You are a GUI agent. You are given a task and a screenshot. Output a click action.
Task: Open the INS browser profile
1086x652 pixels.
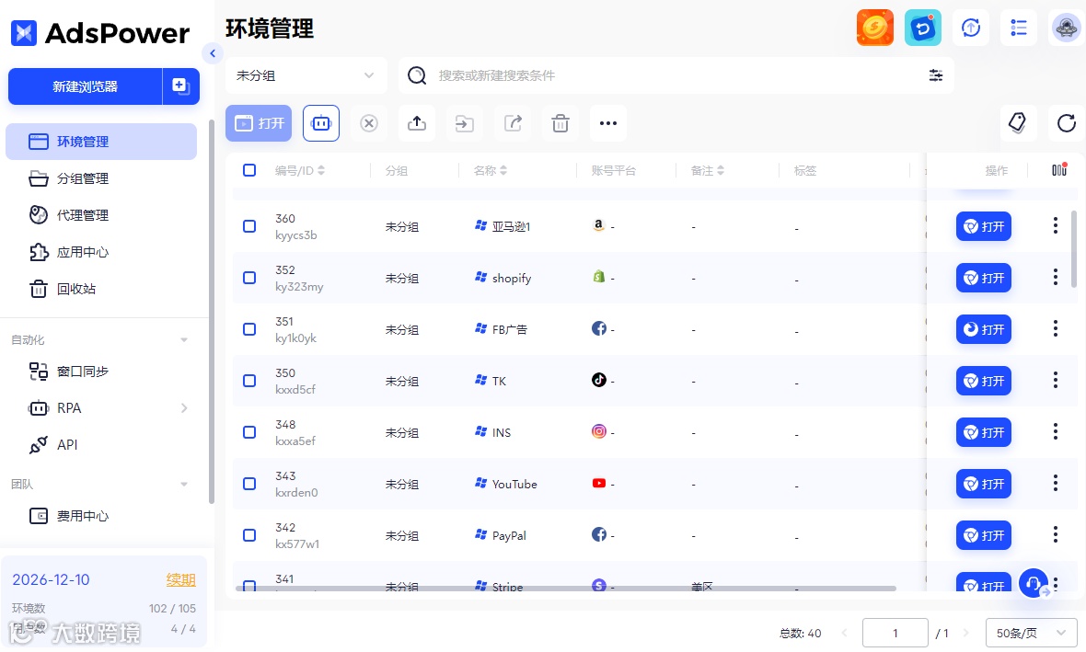[984, 432]
